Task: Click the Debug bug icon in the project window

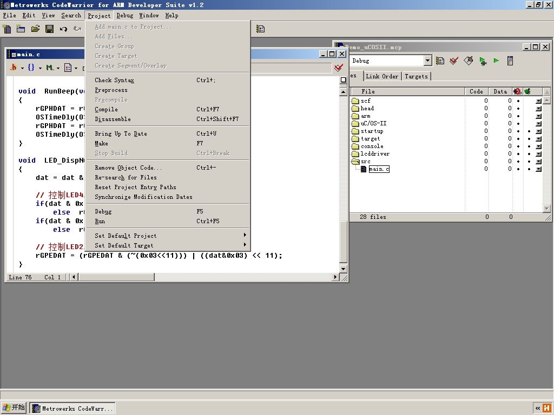Action: pyautogui.click(x=483, y=61)
